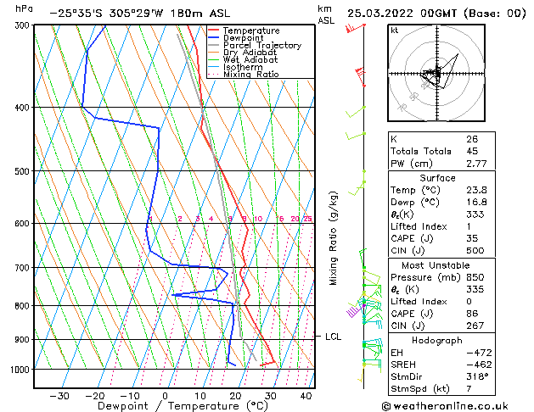The height and width of the screenshot is (412, 534).
Task: Click the Isotherm legend entry
Action: 235,67
